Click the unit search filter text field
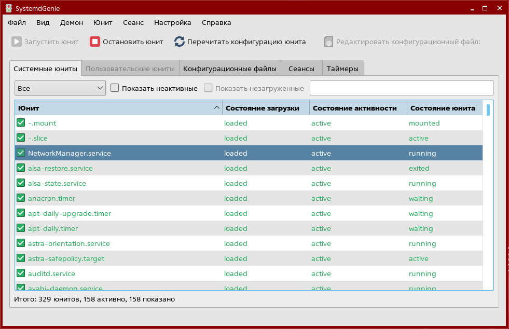This screenshot has width=509, height=329. 401,88
